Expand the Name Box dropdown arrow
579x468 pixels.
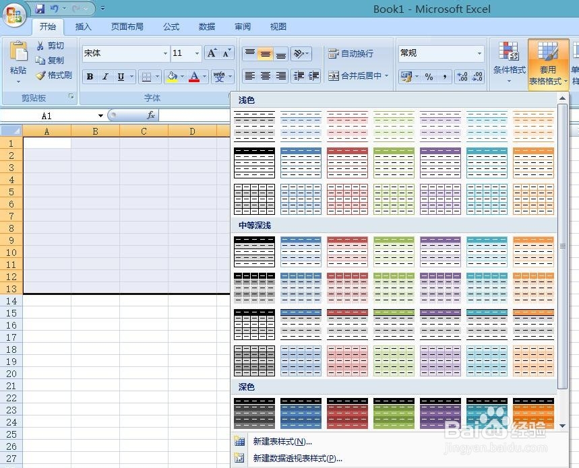[x=100, y=116]
